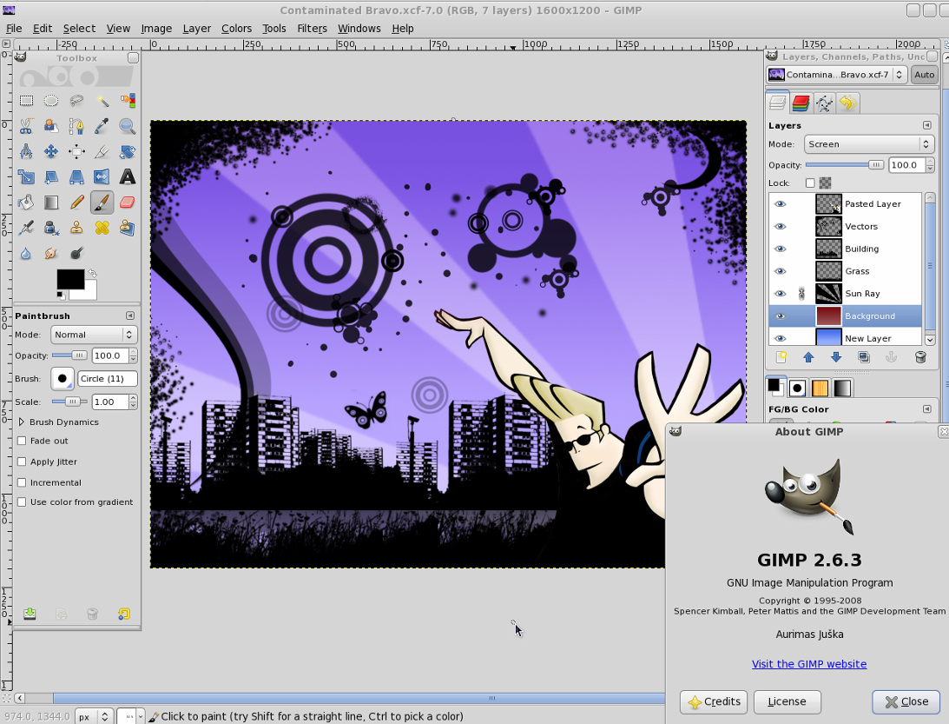The width and height of the screenshot is (949, 724).
Task: Delete layer using the trash icon
Action: coord(920,357)
